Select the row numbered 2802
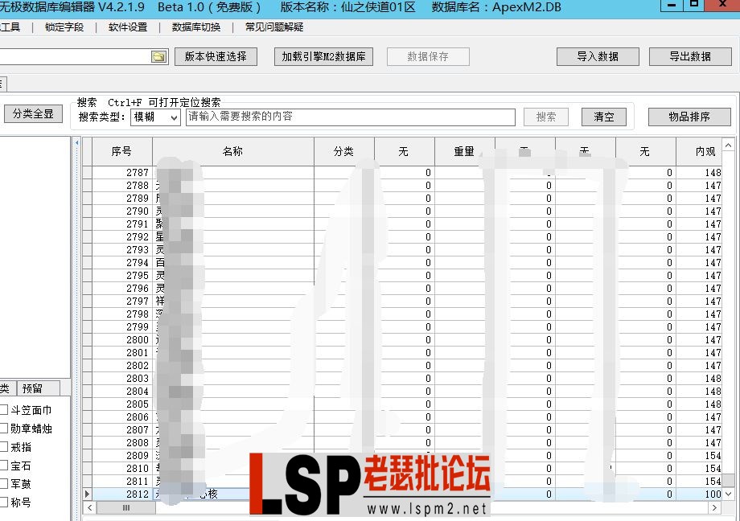 pyautogui.click(x=402, y=365)
